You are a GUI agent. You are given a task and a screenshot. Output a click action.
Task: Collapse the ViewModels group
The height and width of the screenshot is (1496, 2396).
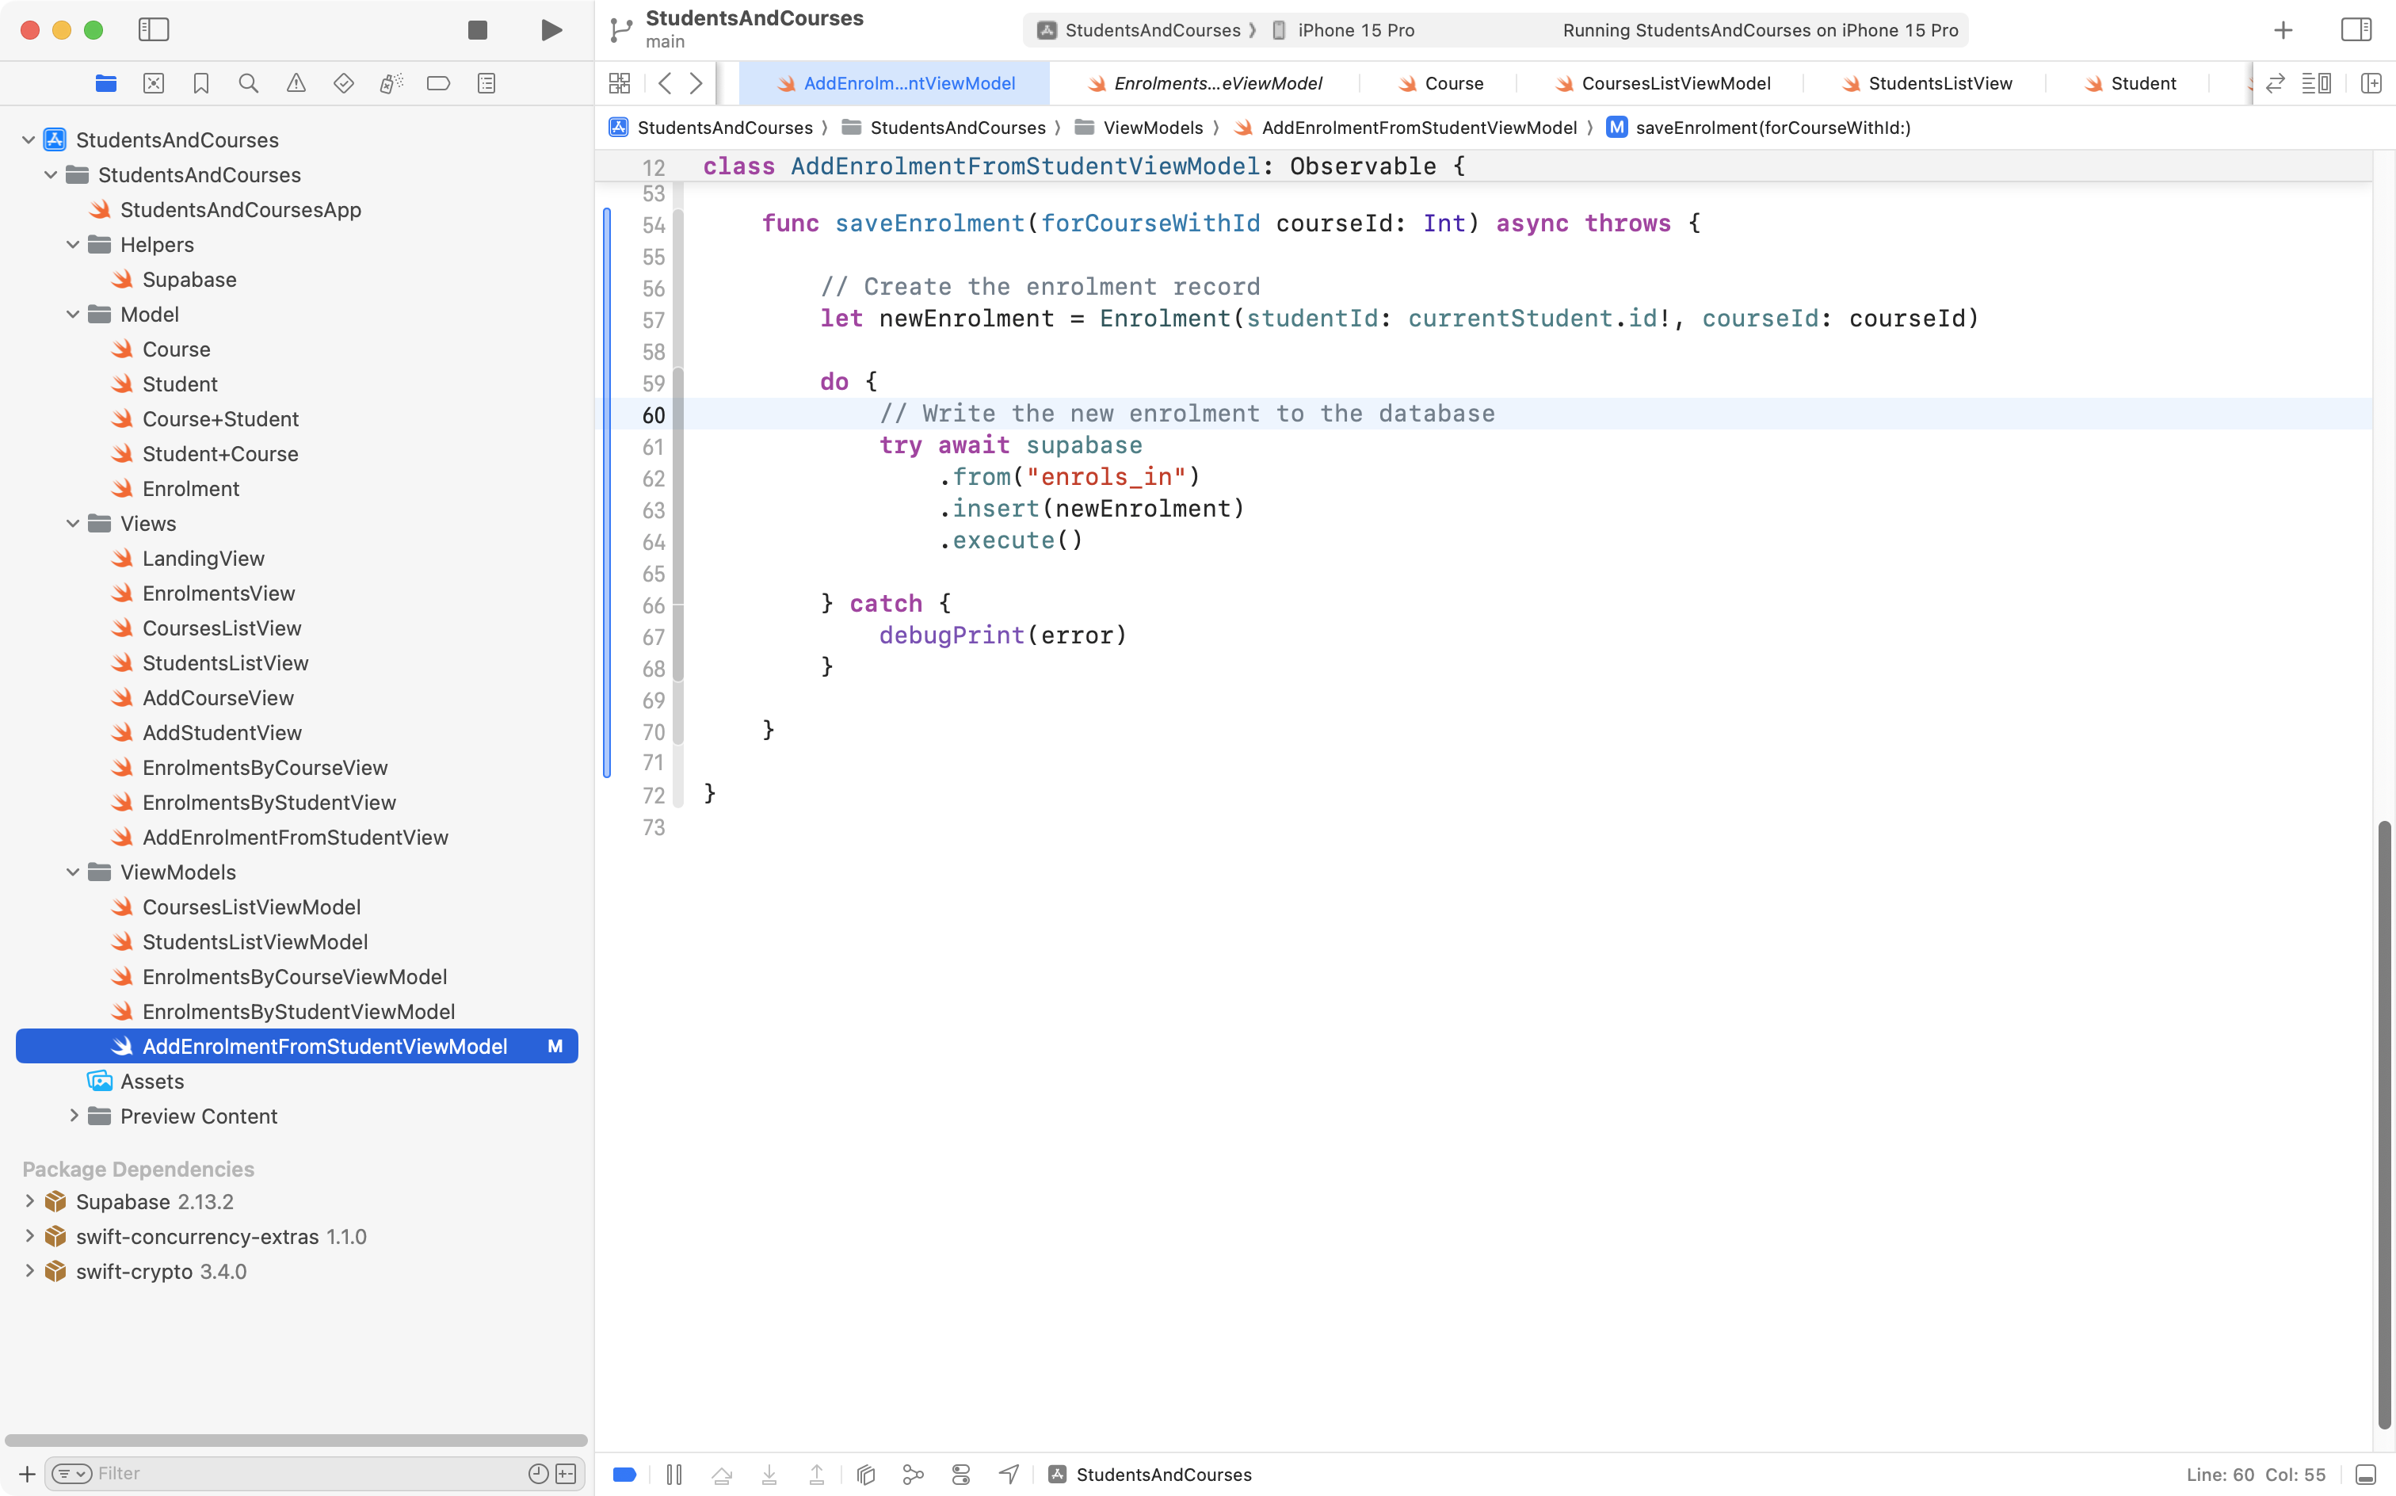(x=71, y=872)
